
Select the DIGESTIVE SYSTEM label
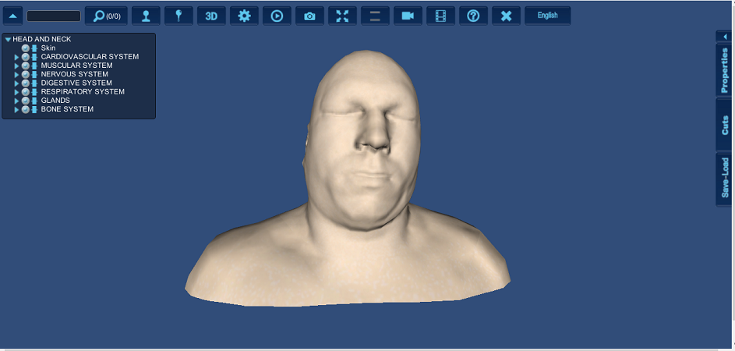(76, 83)
